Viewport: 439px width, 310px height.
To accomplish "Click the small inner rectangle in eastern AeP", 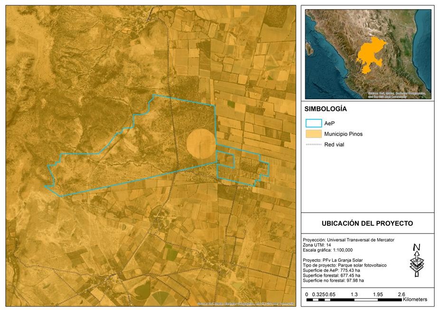I will (226, 160).
